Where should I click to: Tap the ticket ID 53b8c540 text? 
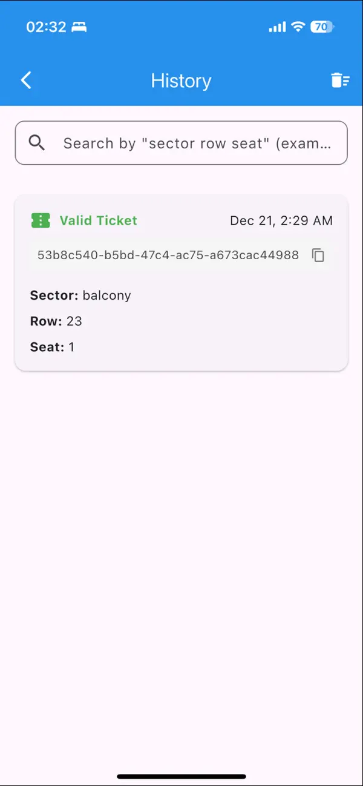pos(167,255)
